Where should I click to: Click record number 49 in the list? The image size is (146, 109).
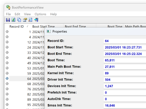coord(29,63)
